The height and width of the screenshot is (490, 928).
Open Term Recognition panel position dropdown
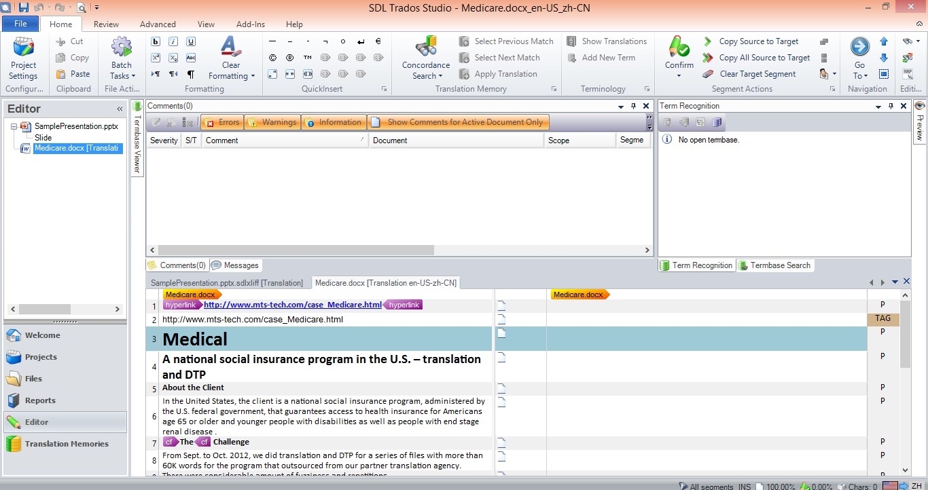[x=878, y=107]
